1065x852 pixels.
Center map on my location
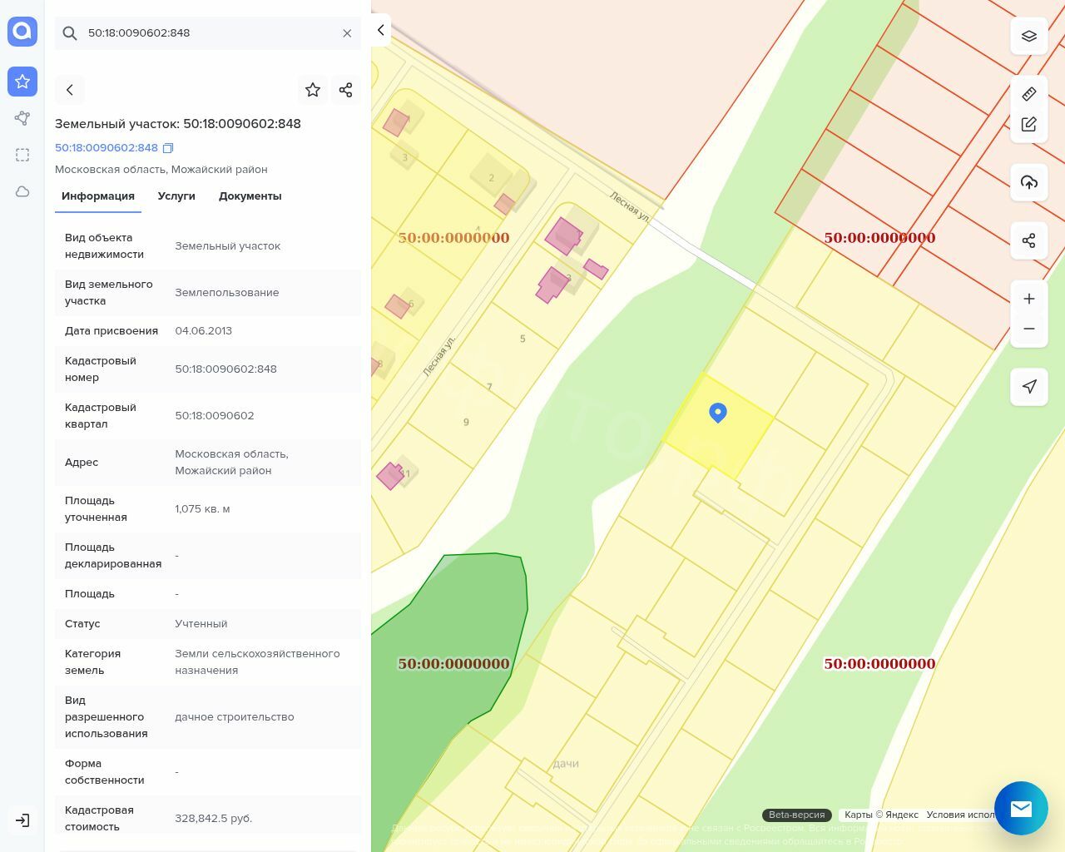[x=1028, y=387]
